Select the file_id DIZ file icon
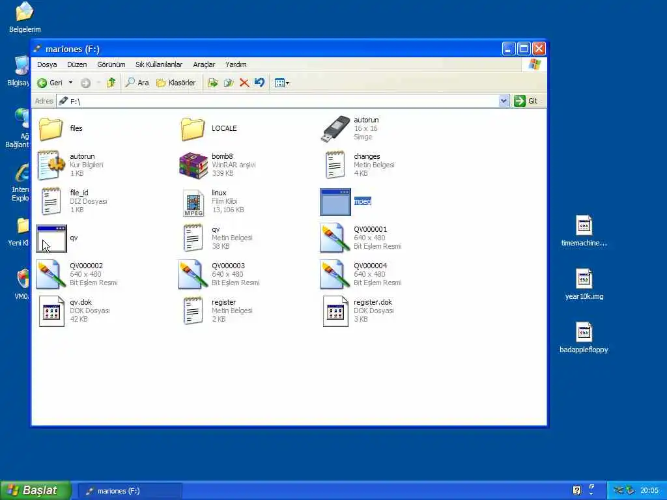 pyautogui.click(x=51, y=202)
